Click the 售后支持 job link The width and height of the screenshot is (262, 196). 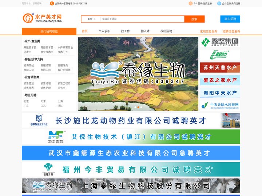[46, 70]
